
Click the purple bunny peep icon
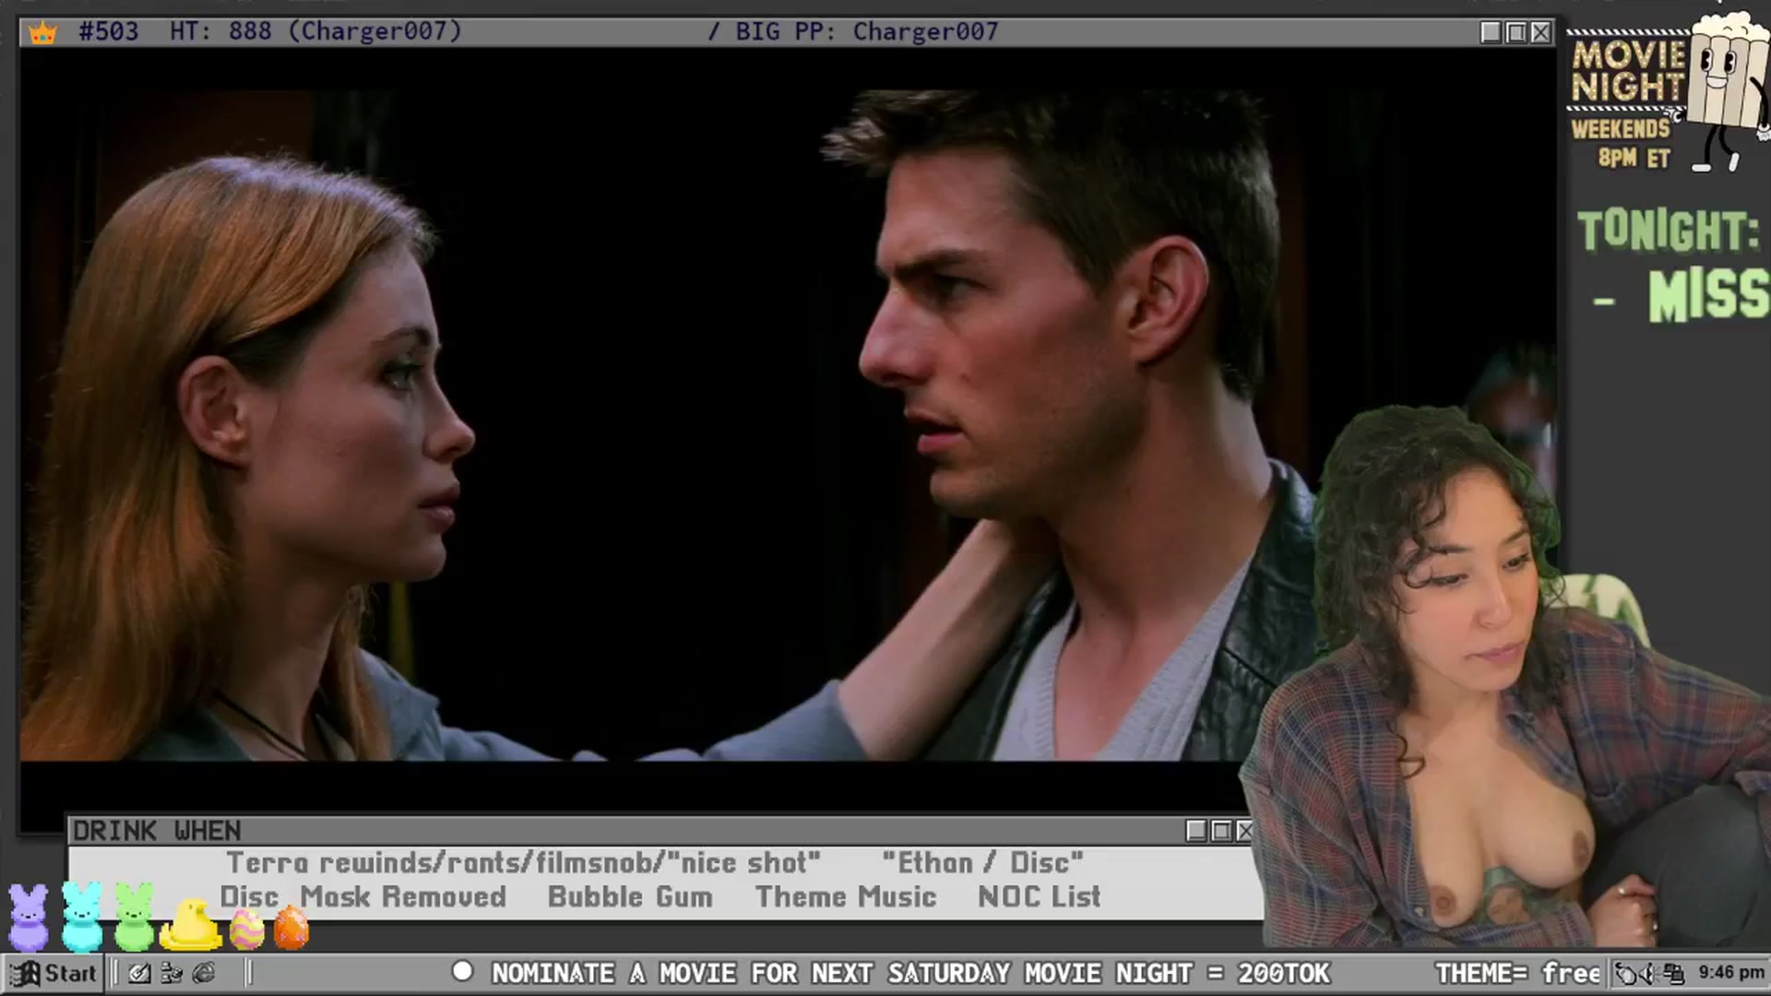(29, 918)
